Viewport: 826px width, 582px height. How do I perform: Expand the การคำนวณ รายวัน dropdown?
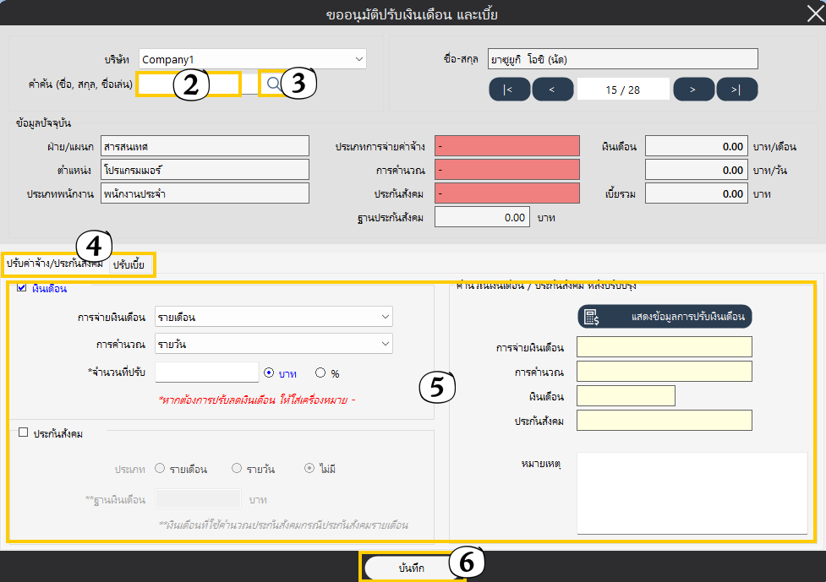(x=274, y=344)
